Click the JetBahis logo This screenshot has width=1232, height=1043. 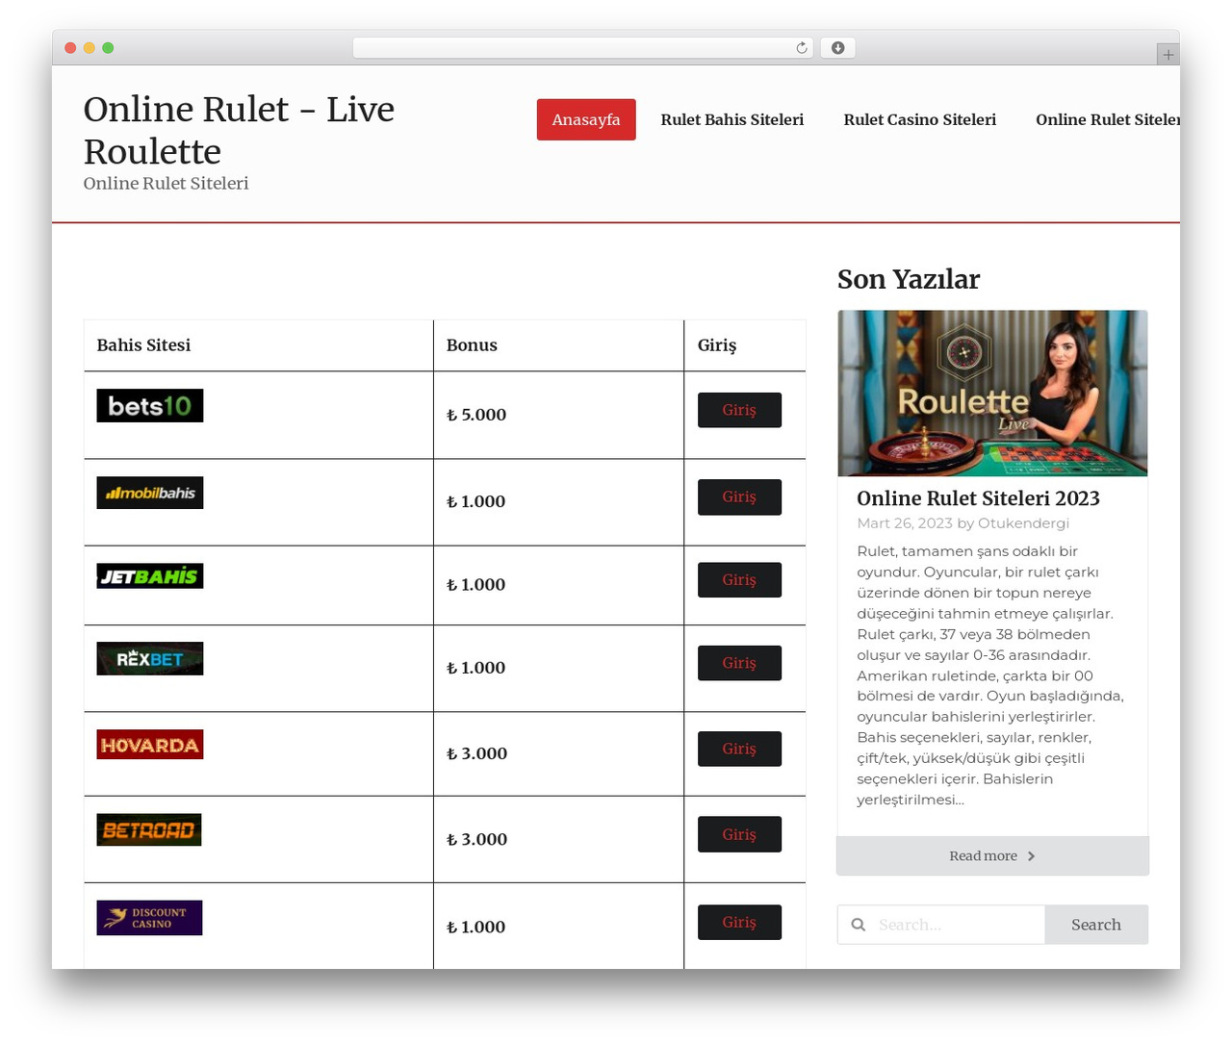coord(149,575)
